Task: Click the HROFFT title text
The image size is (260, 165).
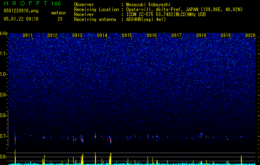Action: [x=26, y=3]
